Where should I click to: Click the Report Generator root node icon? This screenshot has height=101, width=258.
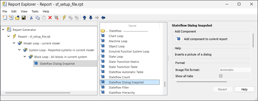(9, 30)
